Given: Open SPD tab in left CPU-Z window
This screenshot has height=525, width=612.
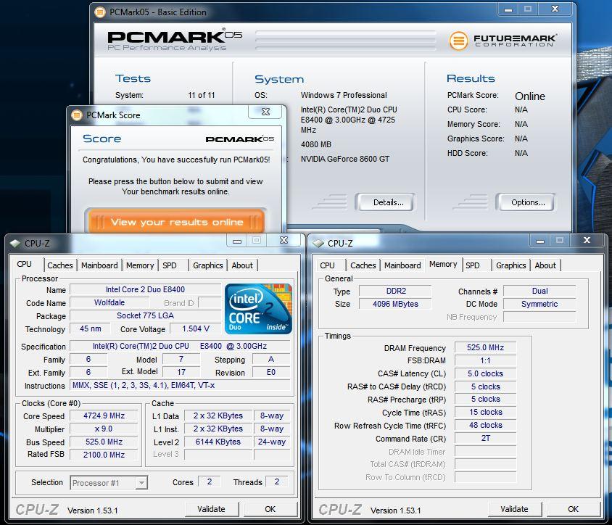Looking at the screenshot, I should 170,265.
